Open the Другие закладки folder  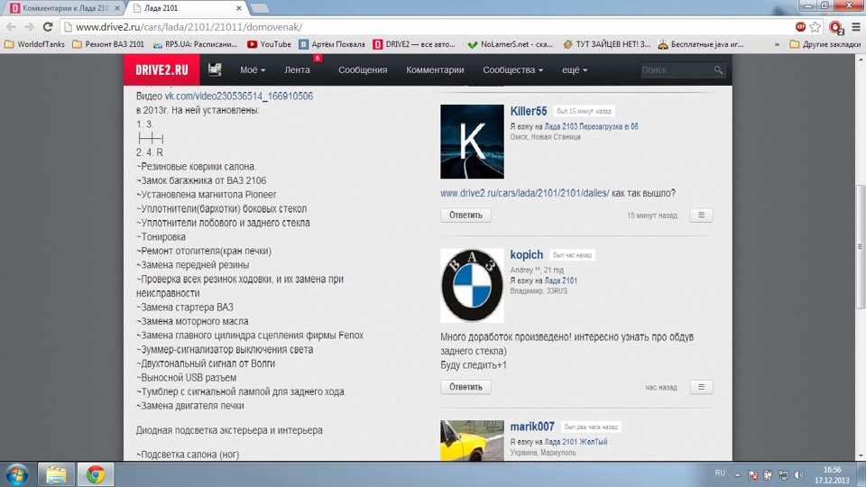pos(825,44)
